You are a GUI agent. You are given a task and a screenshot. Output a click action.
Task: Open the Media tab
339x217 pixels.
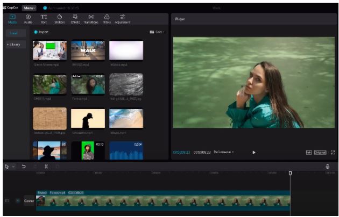(12, 19)
